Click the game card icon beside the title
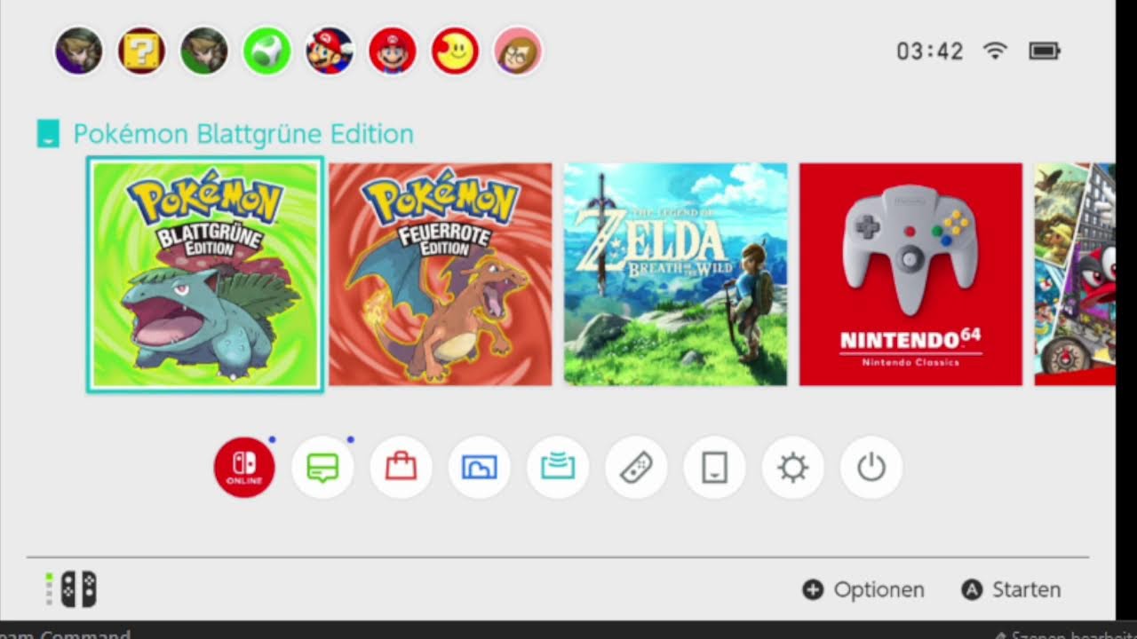The width and height of the screenshot is (1137, 639). tap(48, 134)
